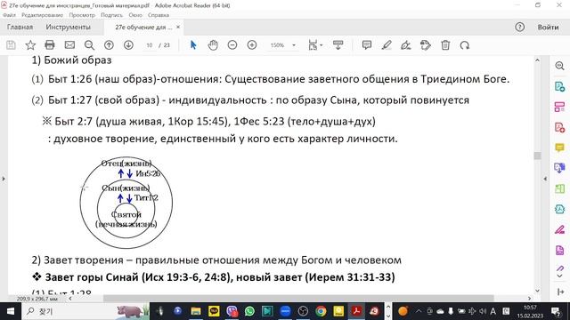Screen dimensions: 570x320
Task: Click the page number field showing 10
Action: pos(150,45)
